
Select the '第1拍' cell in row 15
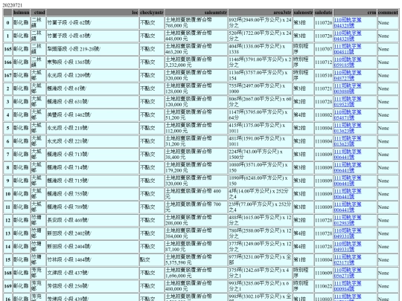click(303, 259)
